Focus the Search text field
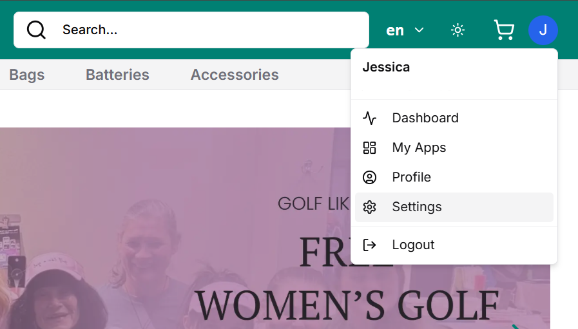578x329 pixels. tap(206, 30)
